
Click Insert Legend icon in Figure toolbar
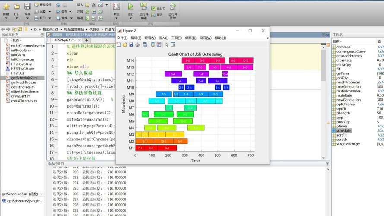(159, 44)
